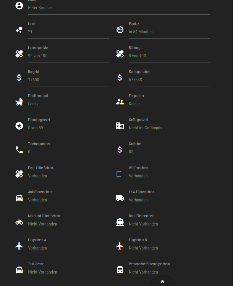Click the Waffenschein field showing Vorhanden

click(x=169, y=176)
